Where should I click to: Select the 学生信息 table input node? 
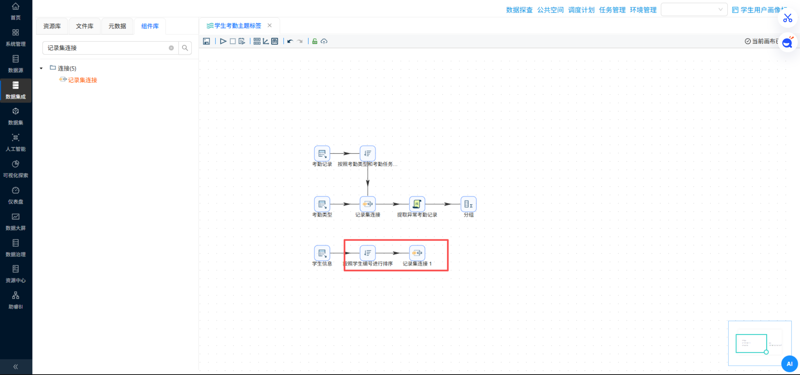[x=322, y=253]
